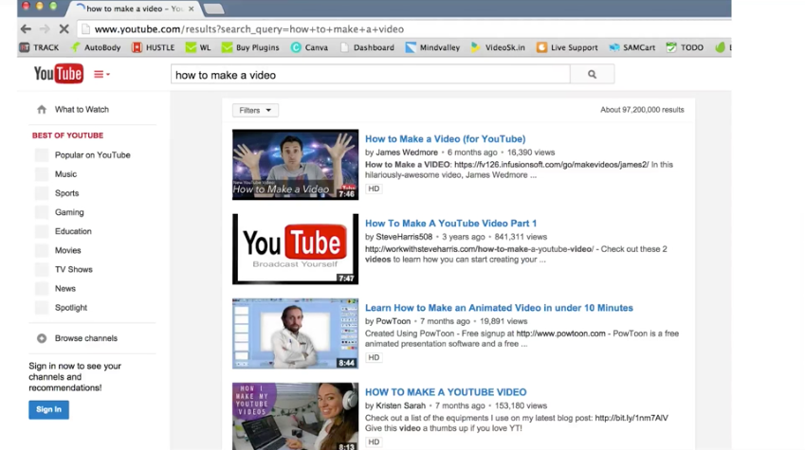Open the Spotlight category
The height and width of the screenshot is (450, 805).
click(x=71, y=307)
